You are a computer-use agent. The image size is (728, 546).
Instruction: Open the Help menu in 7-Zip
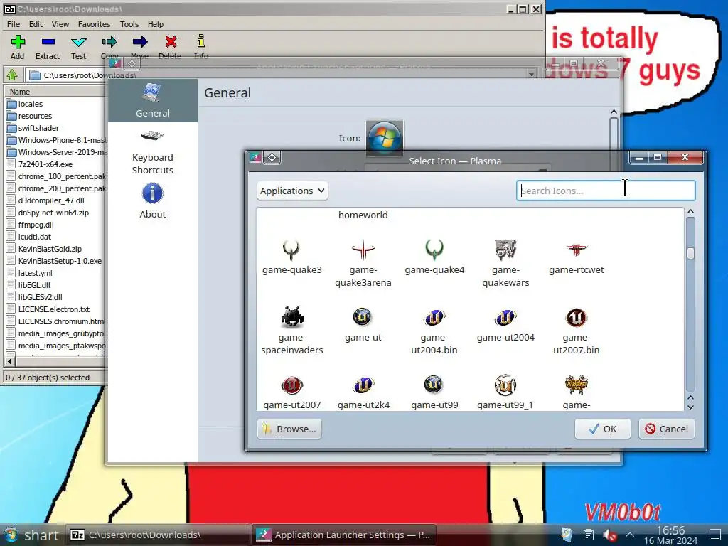(156, 24)
